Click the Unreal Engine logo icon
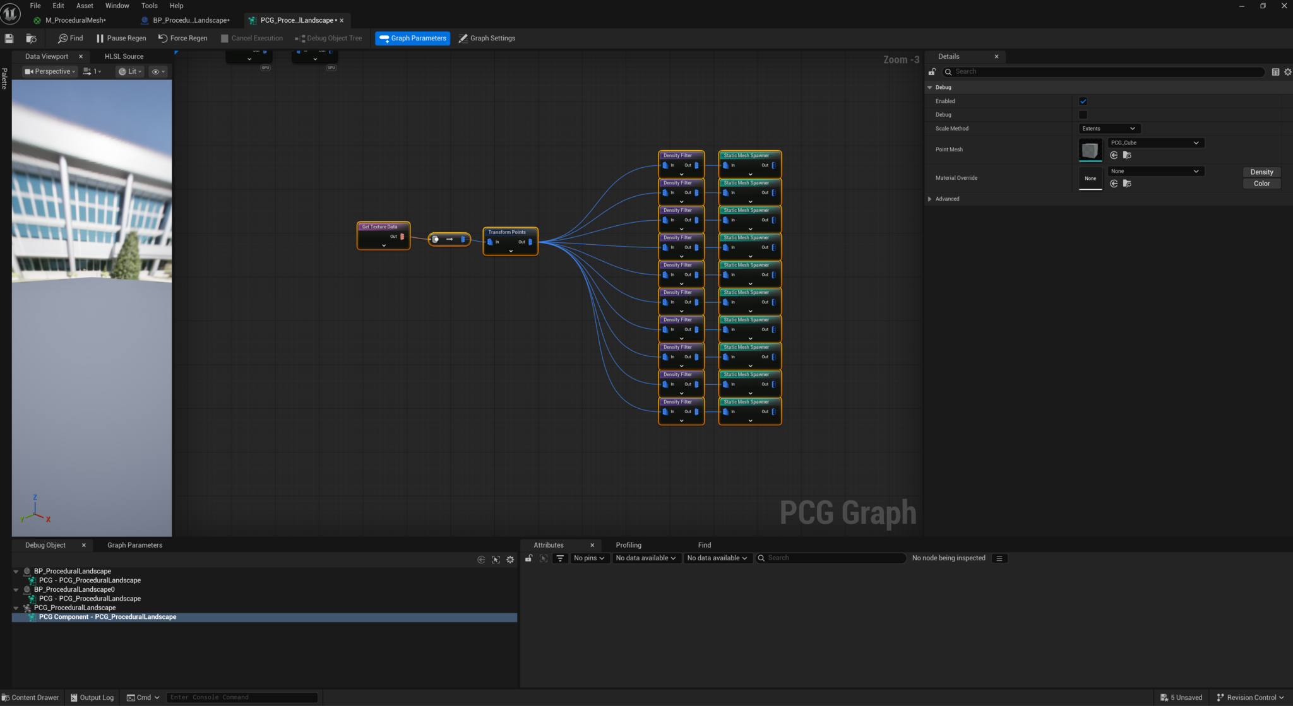 pos(11,13)
